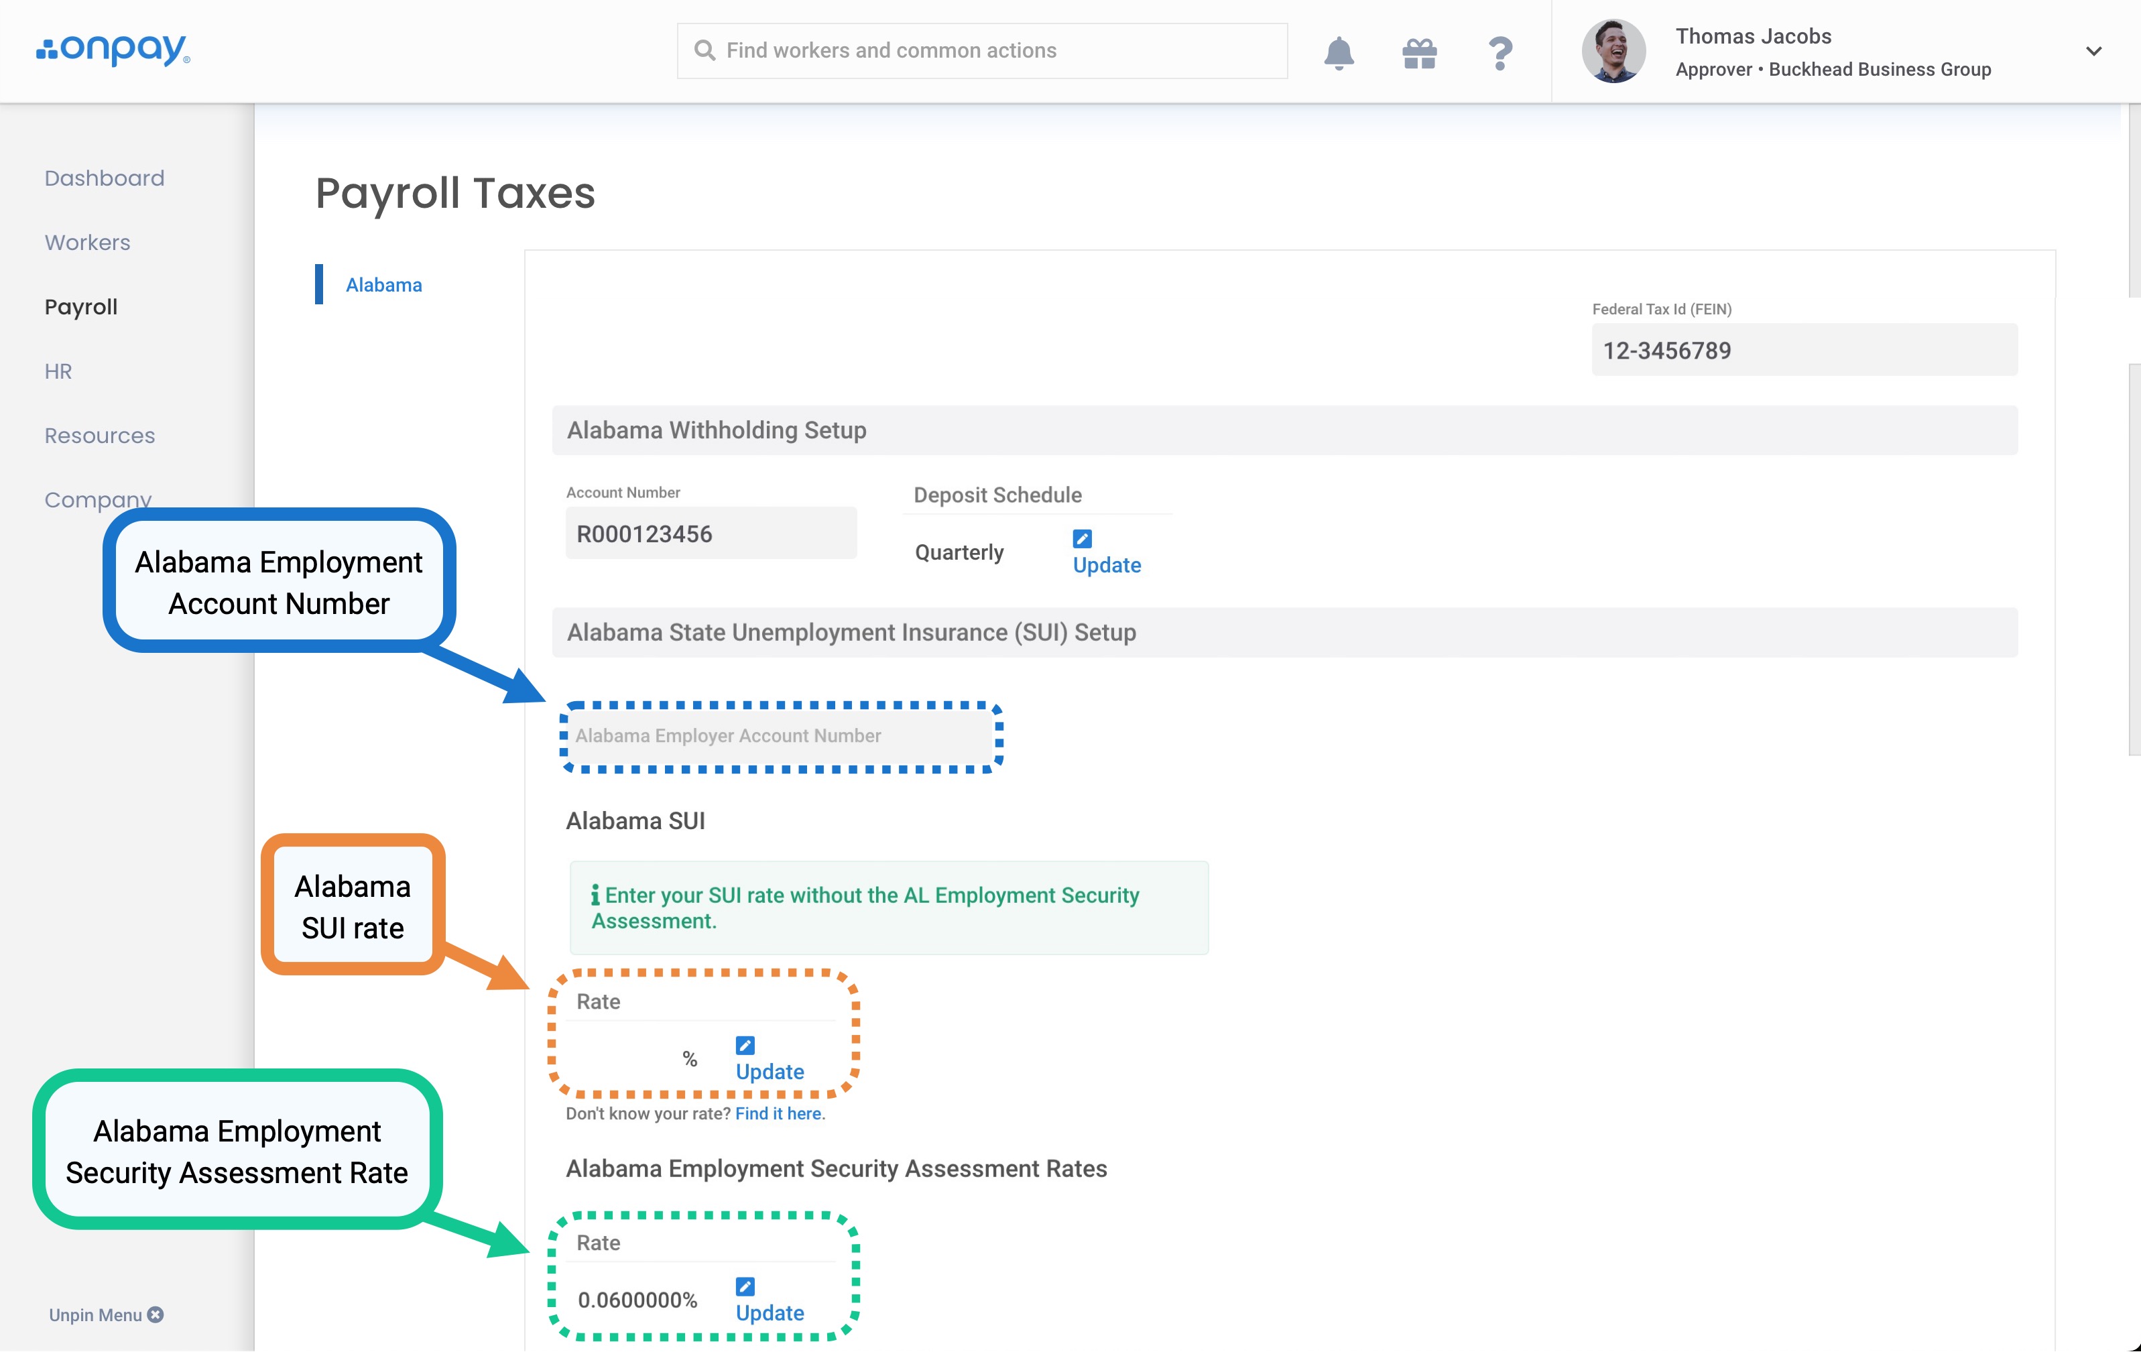Expand the Thomas Jacobs account dropdown
This screenshot has width=2141, height=1354.
2093,52
